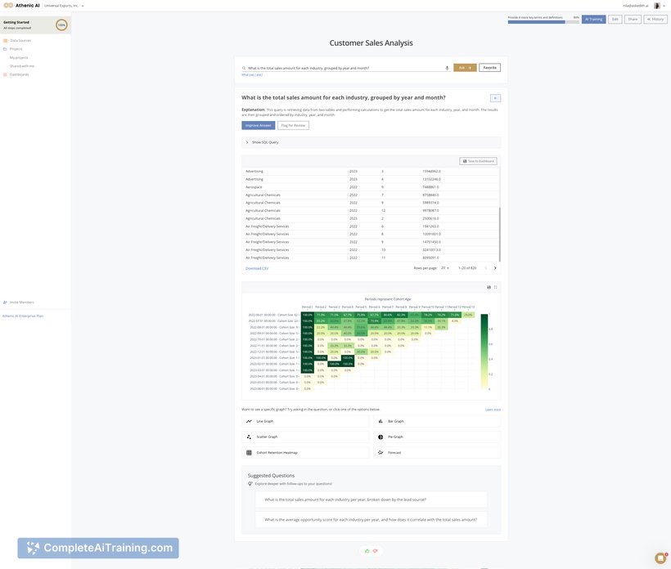Click into the question search field

[345, 68]
